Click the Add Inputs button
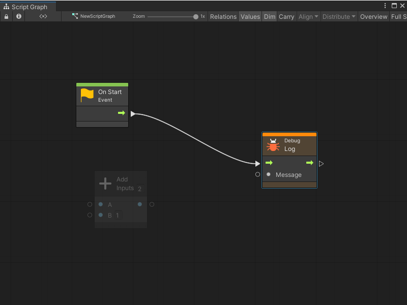407x305 pixels. point(121,183)
